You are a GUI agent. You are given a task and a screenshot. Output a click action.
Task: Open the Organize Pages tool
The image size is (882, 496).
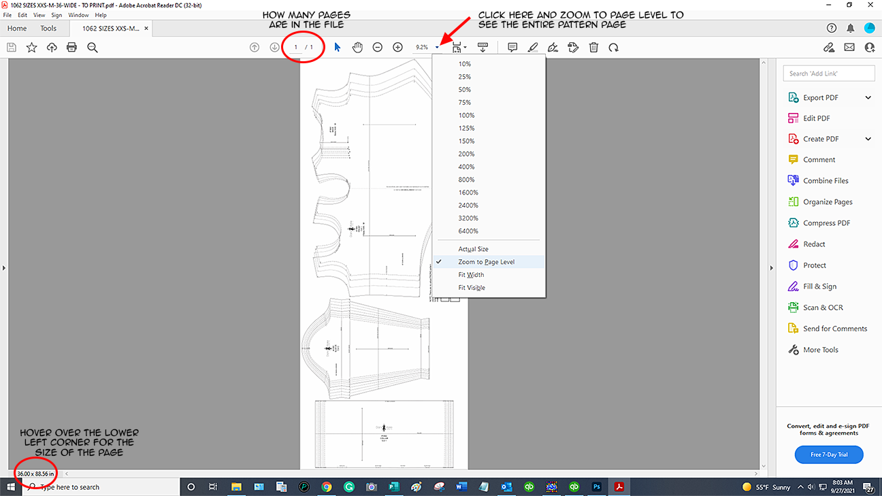click(827, 202)
